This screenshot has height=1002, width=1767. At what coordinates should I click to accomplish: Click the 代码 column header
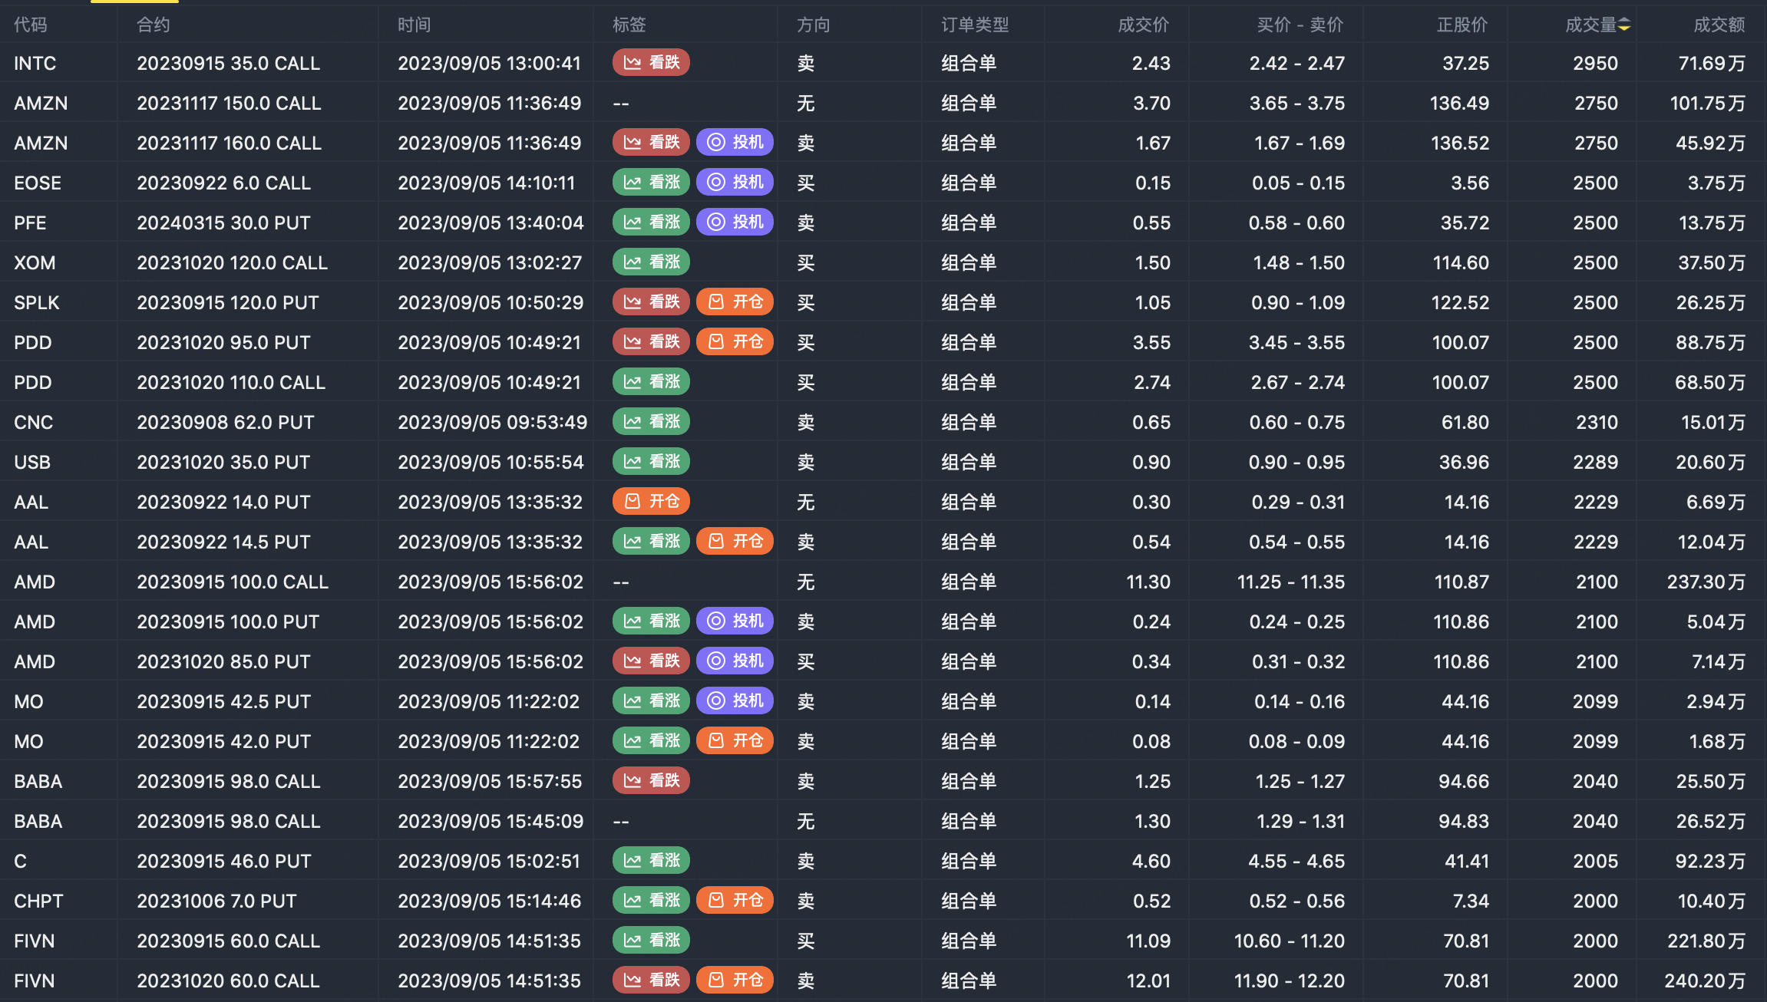click(x=30, y=25)
